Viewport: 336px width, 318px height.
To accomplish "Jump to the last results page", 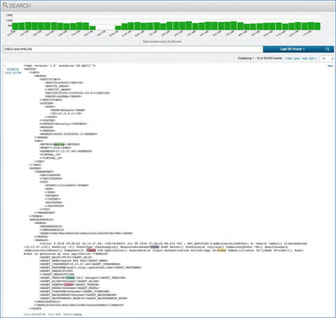I will pyautogui.click(x=313, y=58).
